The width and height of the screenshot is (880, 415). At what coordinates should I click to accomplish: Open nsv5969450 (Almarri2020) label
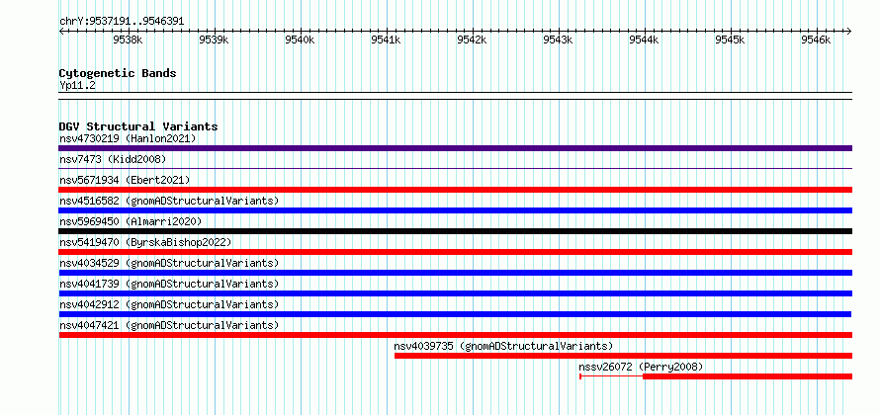point(131,221)
